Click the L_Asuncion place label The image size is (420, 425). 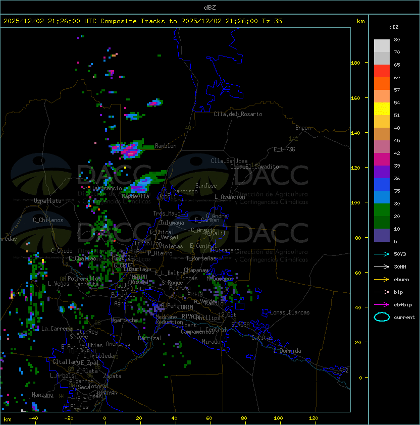tap(230, 197)
